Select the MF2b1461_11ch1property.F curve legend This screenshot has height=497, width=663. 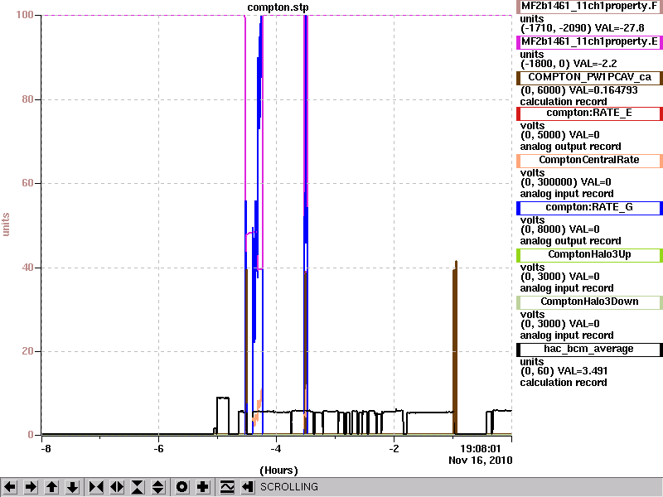click(x=589, y=7)
